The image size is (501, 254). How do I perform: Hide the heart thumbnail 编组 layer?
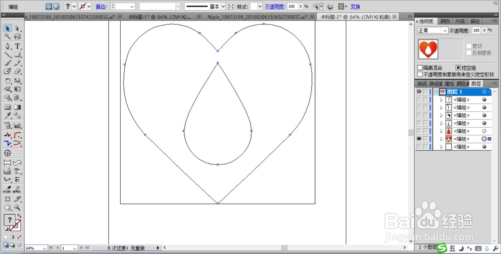coord(419,139)
